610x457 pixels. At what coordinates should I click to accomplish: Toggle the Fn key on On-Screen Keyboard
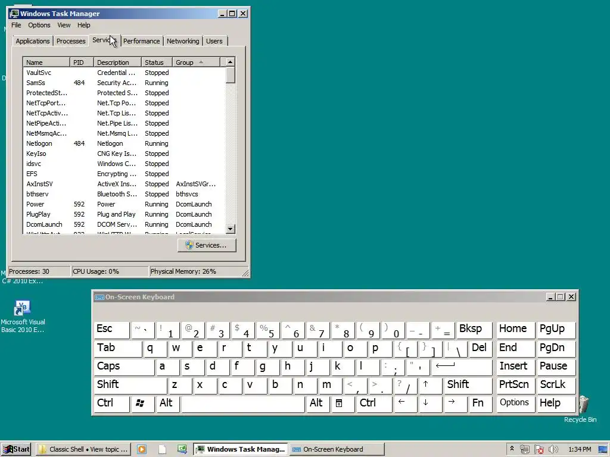tap(481, 404)
